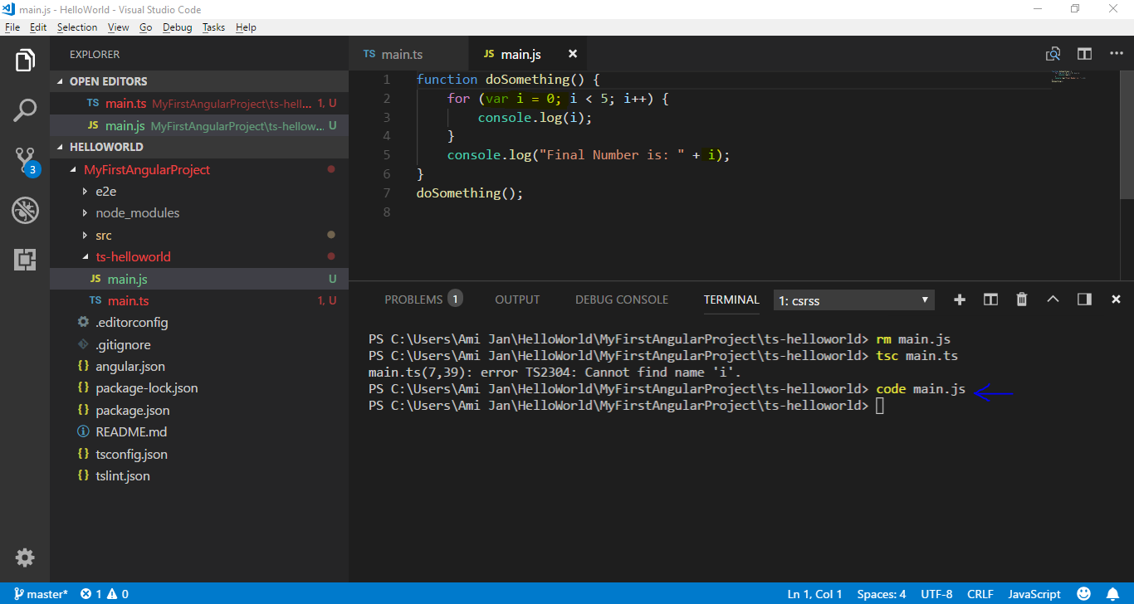This screenshot has height=604, width=1134.
Task: Open the Explorer view in activity bar
Action: 25,61
